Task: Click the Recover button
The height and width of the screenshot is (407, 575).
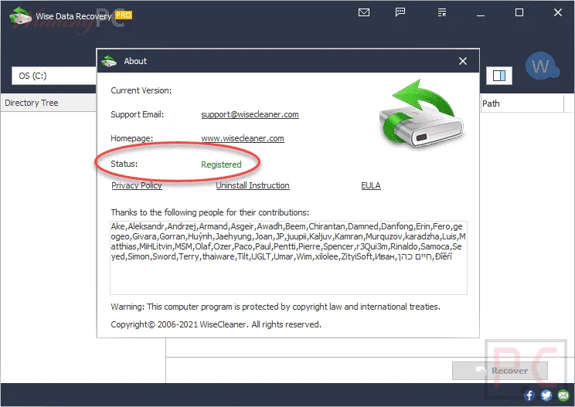Action: click(500, 371)
